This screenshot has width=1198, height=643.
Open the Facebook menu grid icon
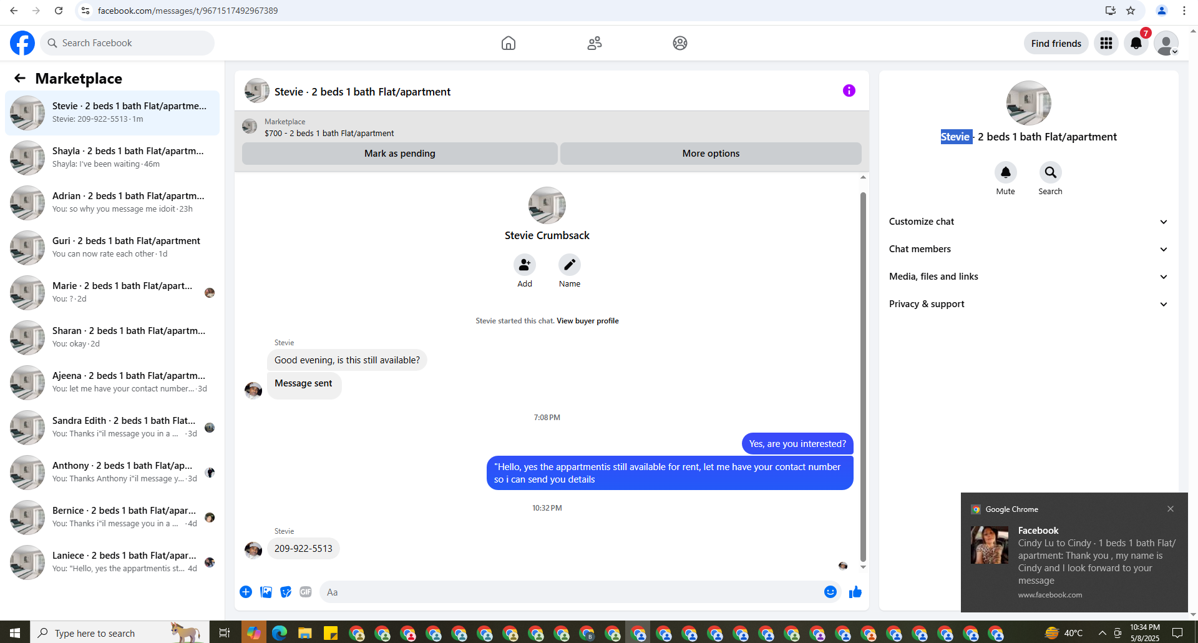pos(1106,43)
